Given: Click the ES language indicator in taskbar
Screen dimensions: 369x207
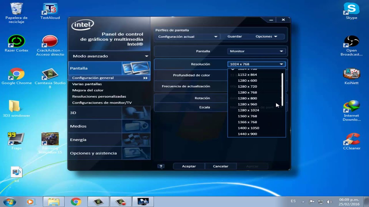Looking at the screenshot, I should pos(293,201).
